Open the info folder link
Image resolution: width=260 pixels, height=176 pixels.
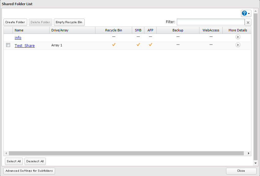18,38
